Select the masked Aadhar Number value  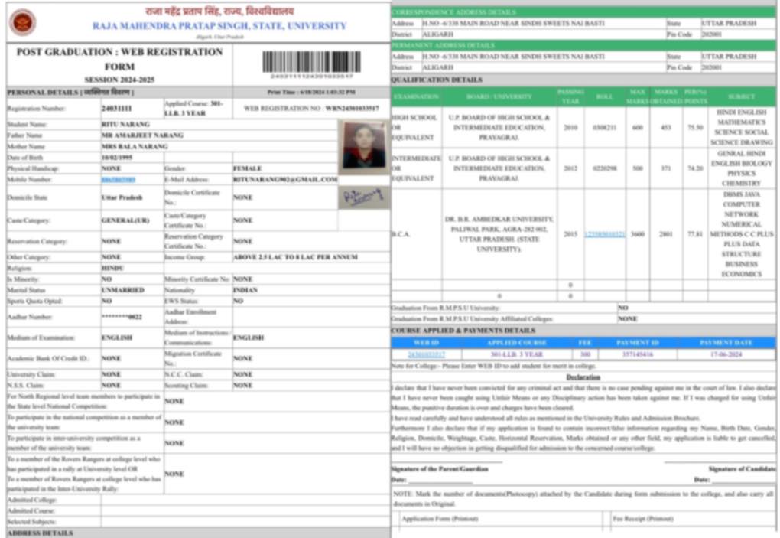click(x=122, y=317)
